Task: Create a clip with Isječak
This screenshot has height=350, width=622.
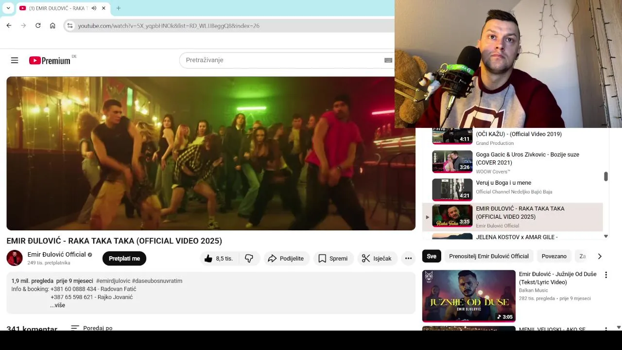Action: tap(377, 259)
